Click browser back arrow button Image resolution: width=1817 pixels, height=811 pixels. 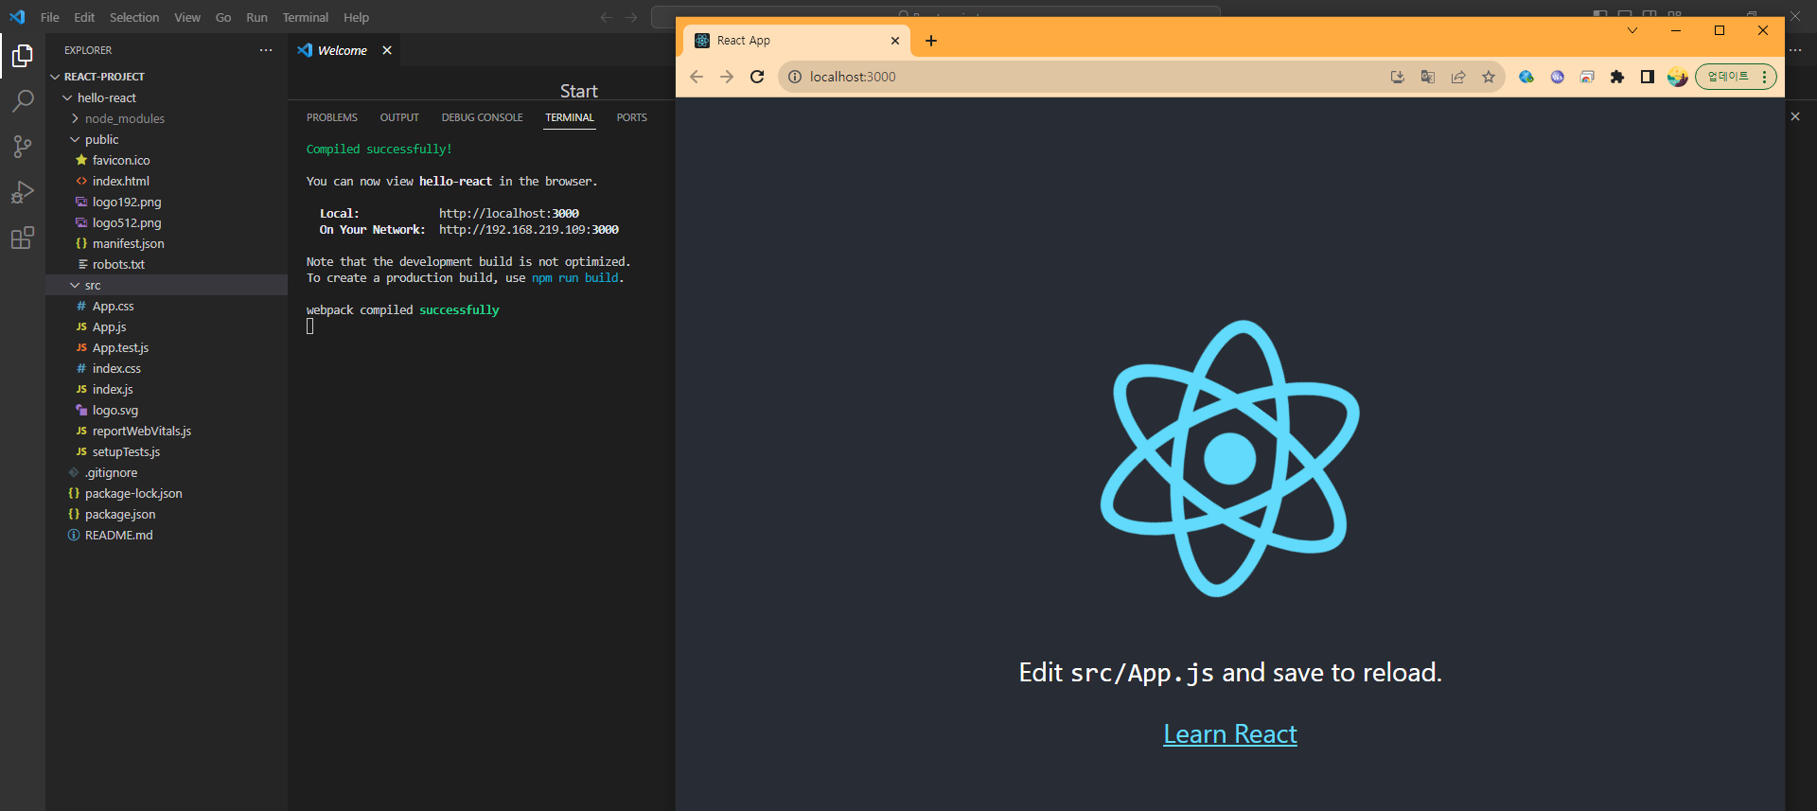[x=697, y=77]
